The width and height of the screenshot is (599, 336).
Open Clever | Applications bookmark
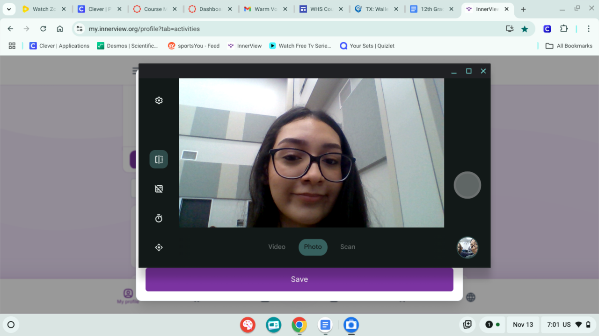coord(59,46)
